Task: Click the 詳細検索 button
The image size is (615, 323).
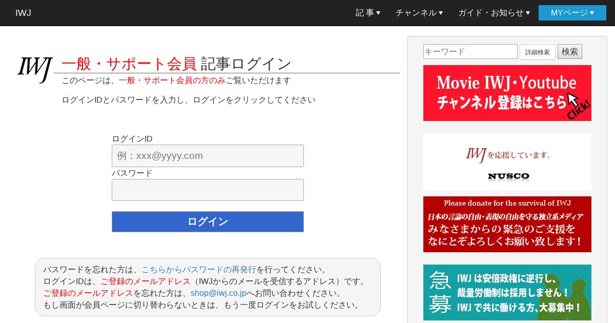Action: 538,52
